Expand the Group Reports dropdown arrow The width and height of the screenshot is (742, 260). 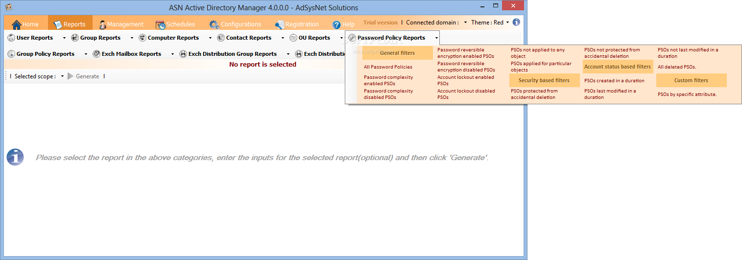[x=132, y=38]
